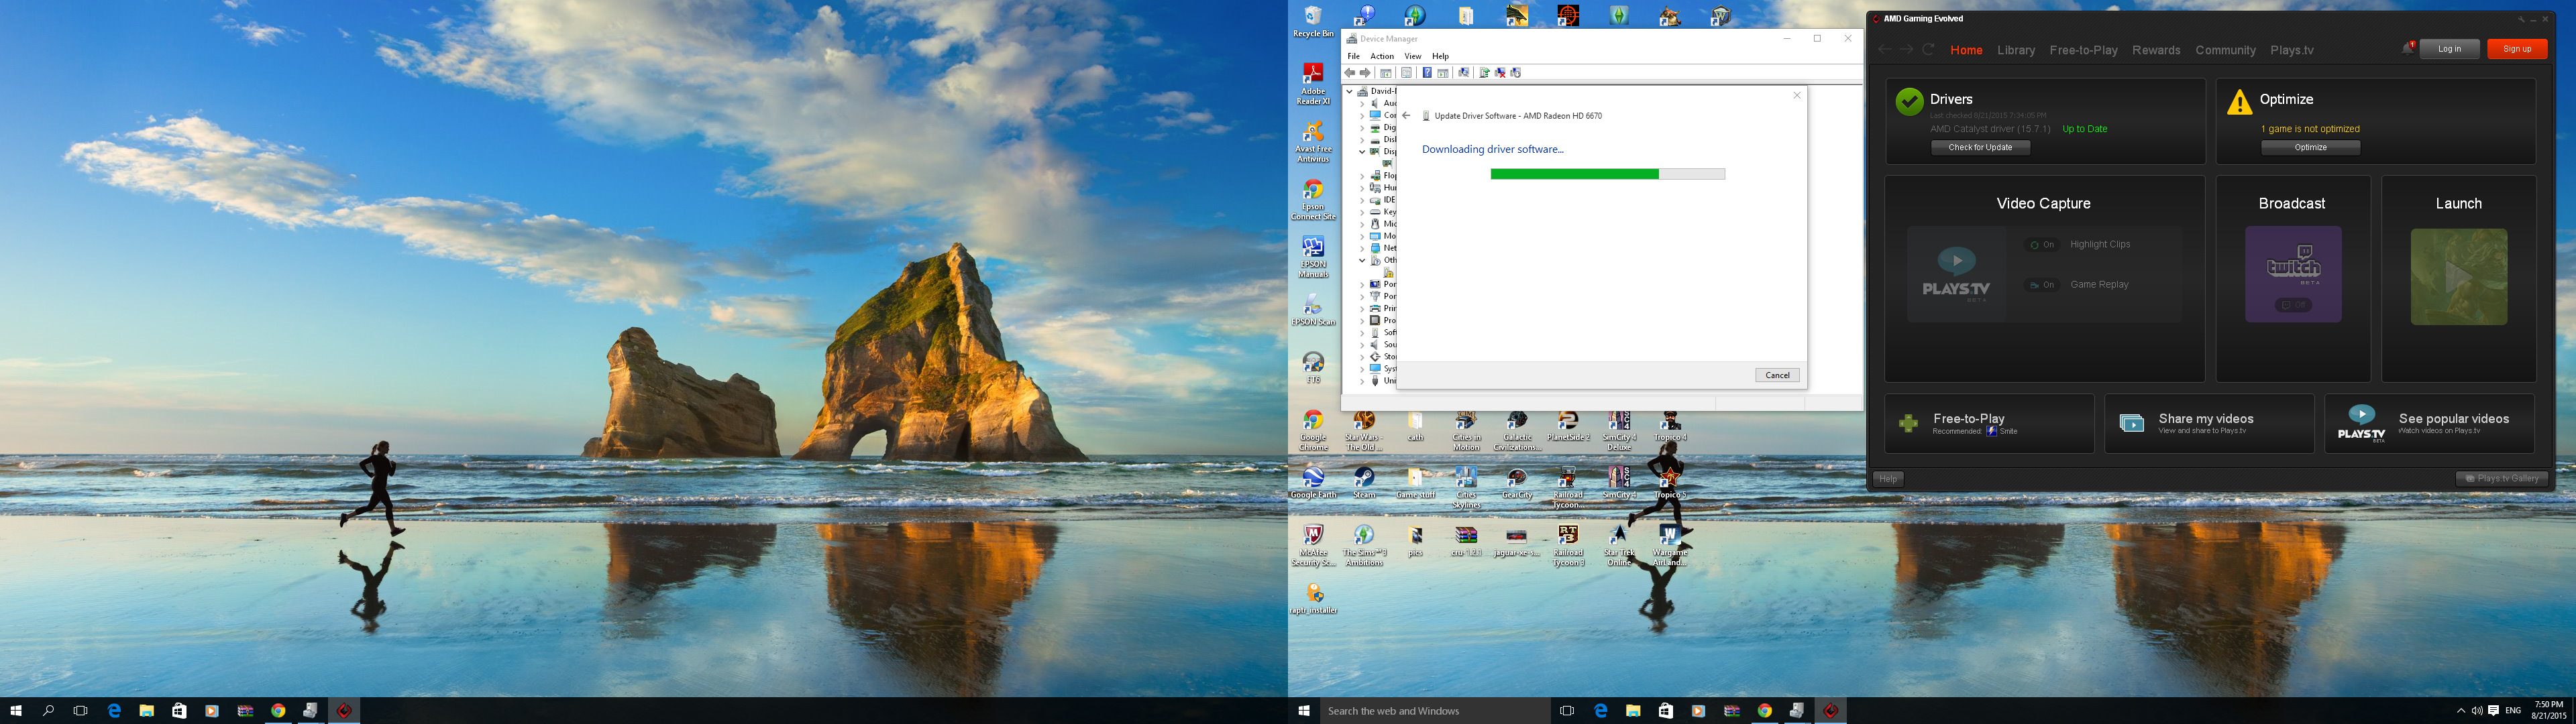This screenshot has width=2576, height=724.
Task: Click the AMD Gaming Evolved forward navigation arrow
Action: click(1906, 49)
